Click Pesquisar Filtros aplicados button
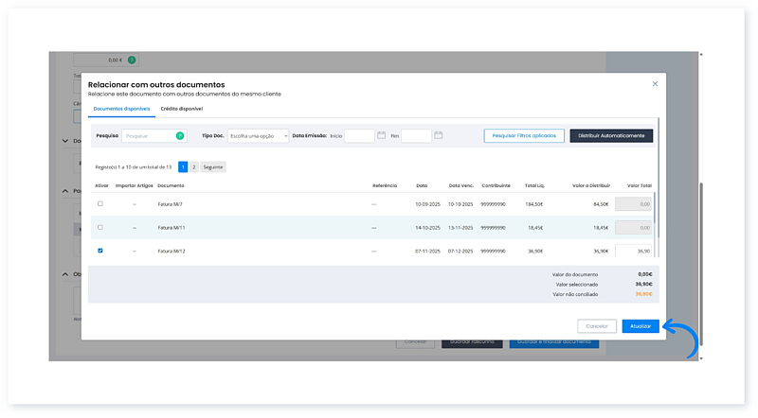758x418 pixels. (523, 136)
